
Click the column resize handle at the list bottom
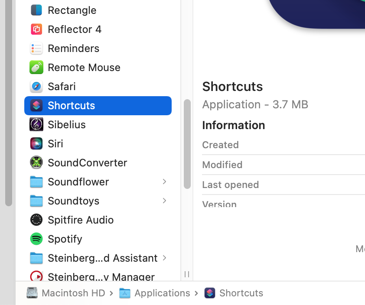tap(187, 274)
